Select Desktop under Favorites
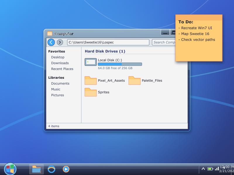This screenshot has height=175, width=234. point(58,57)
